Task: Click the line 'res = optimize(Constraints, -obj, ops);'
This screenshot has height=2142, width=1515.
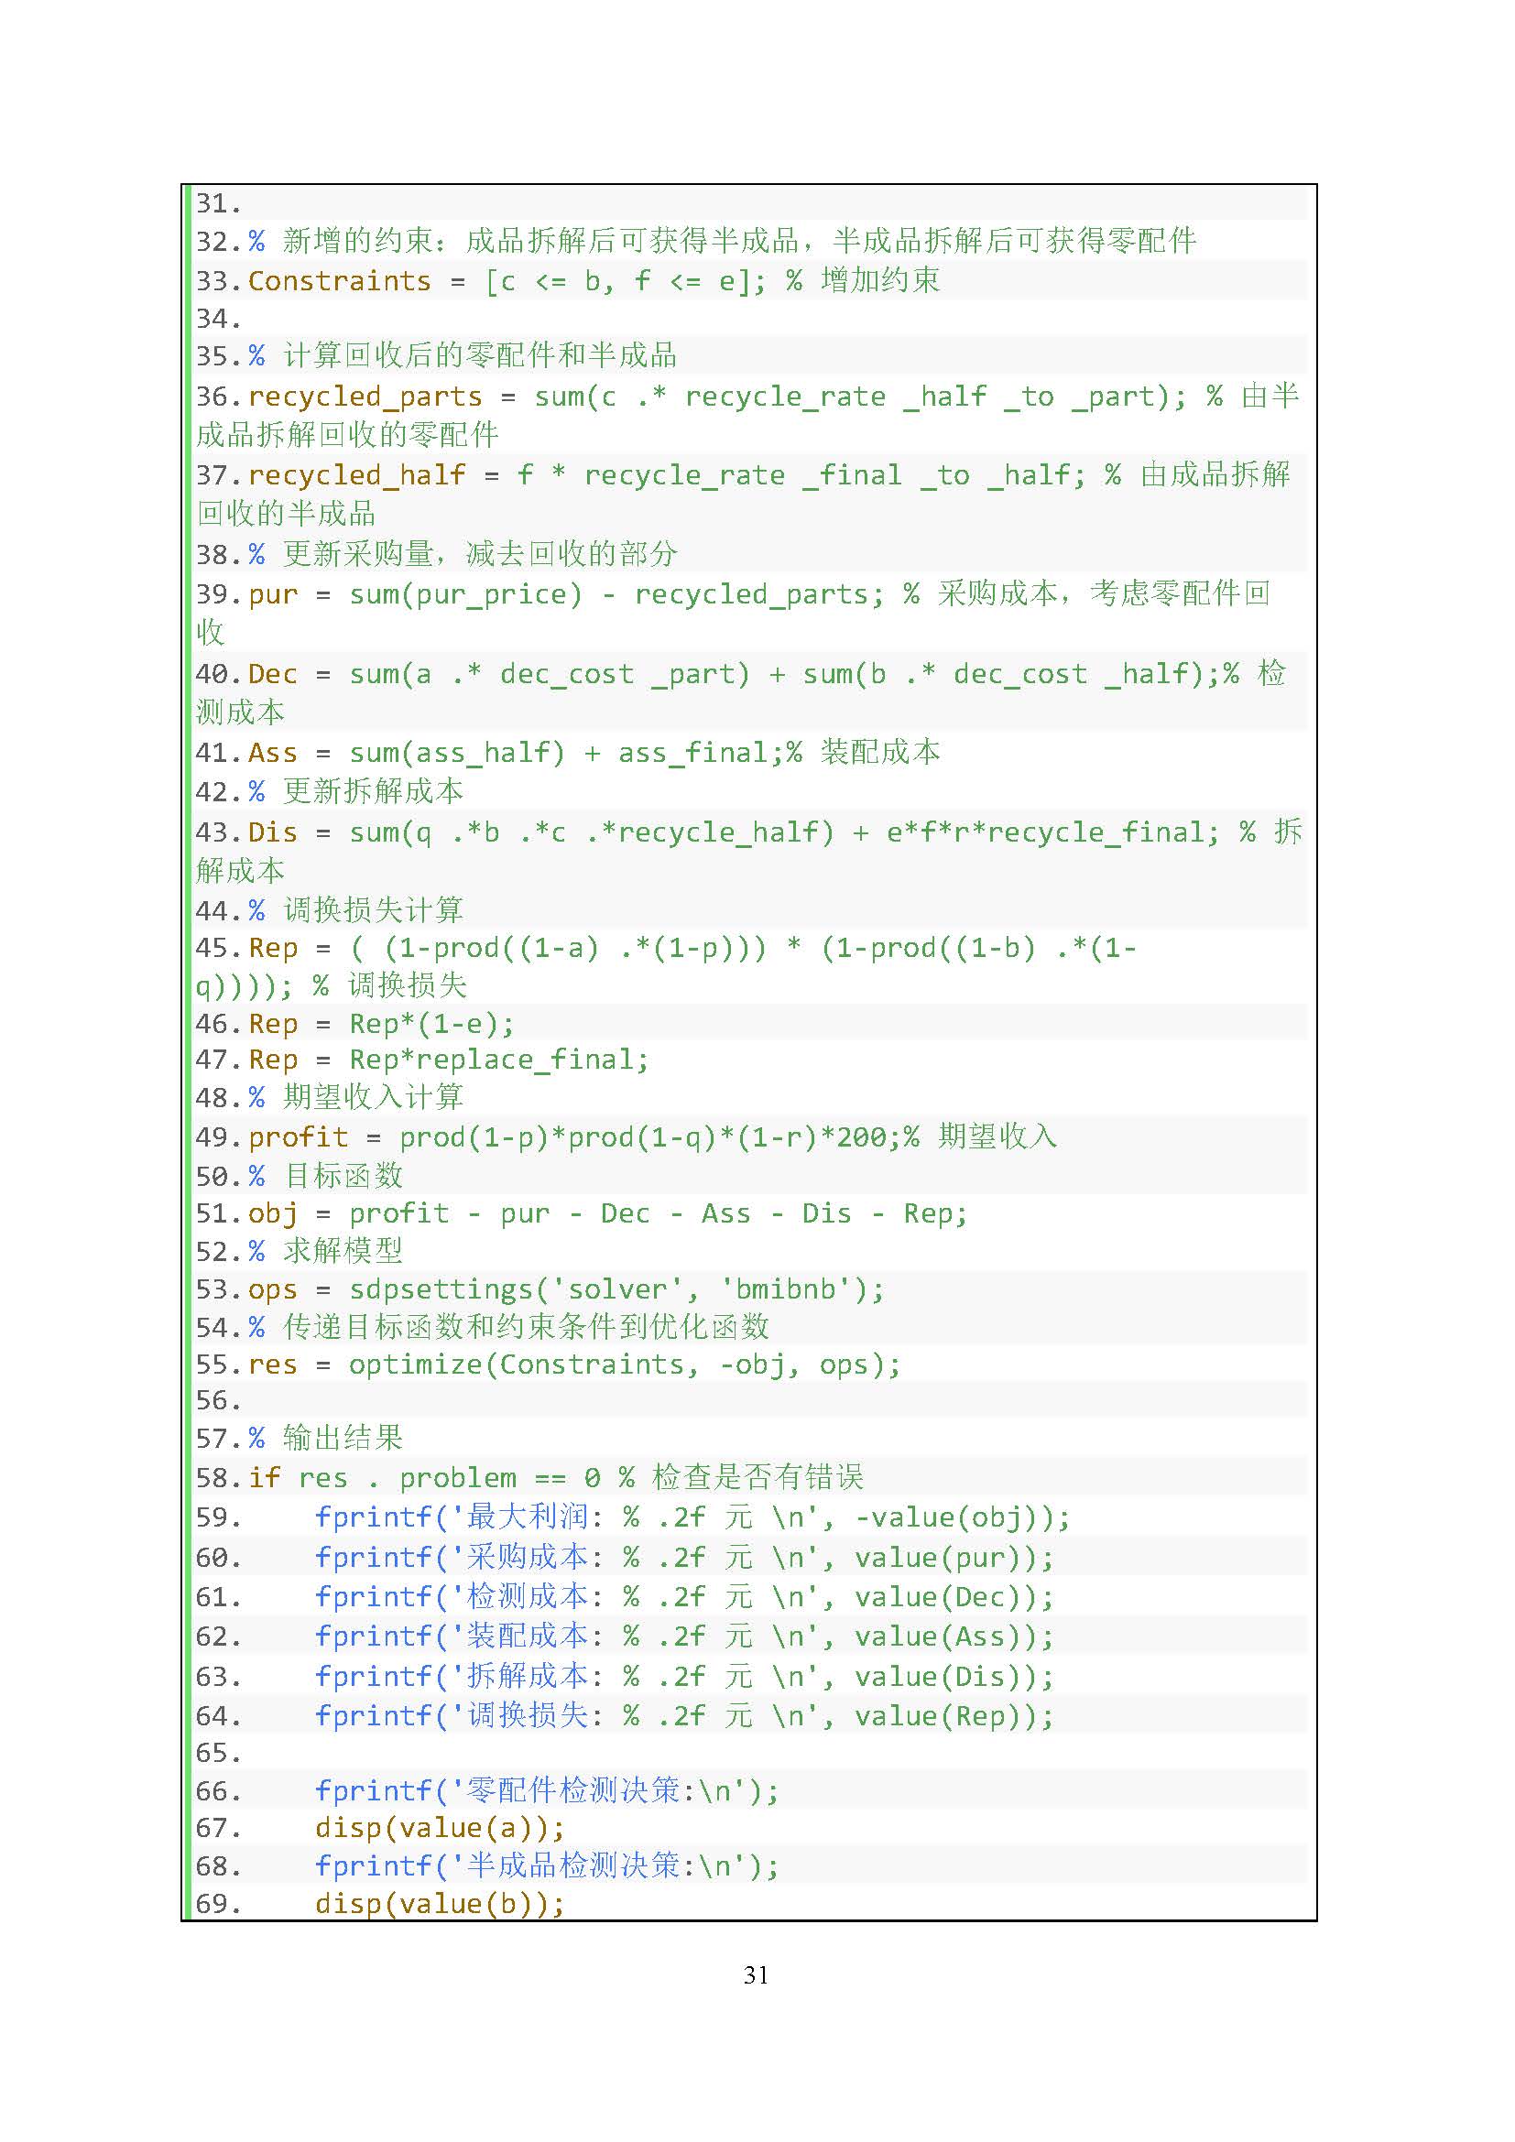Action: 573,1364
